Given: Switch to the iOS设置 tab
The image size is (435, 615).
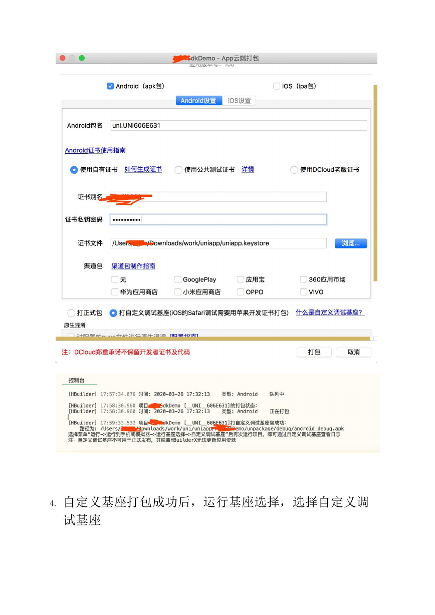Looking at the screenshot, I should click(x=239, y=101).
